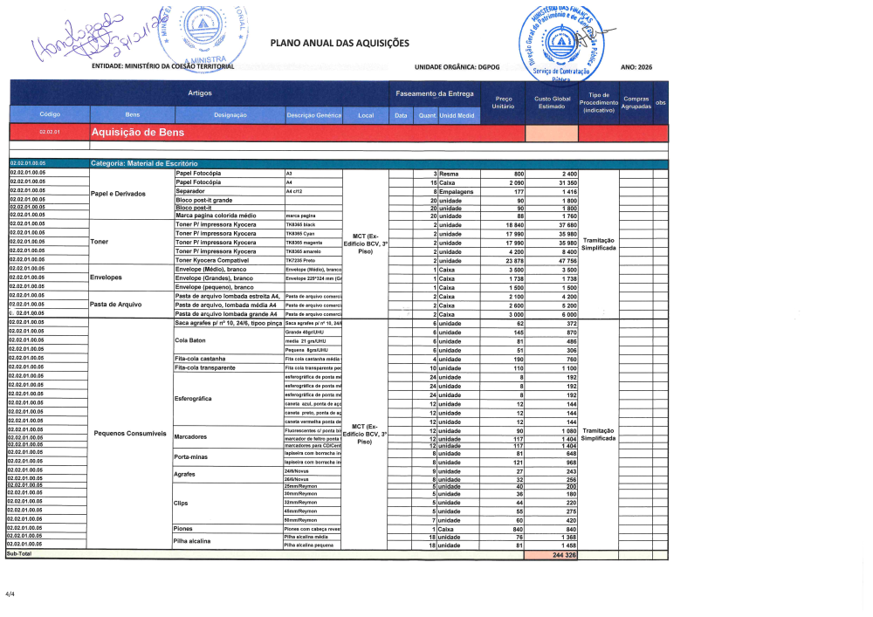Click the 'Papel e Derivados' group cell
The height and width of the screenshot is (617, 873).
point(119,194)
